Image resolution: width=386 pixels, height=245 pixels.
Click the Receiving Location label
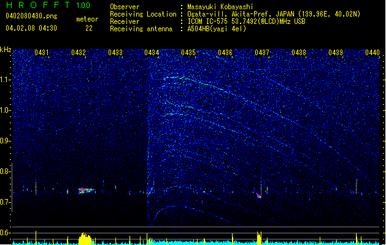click(143, 14)
